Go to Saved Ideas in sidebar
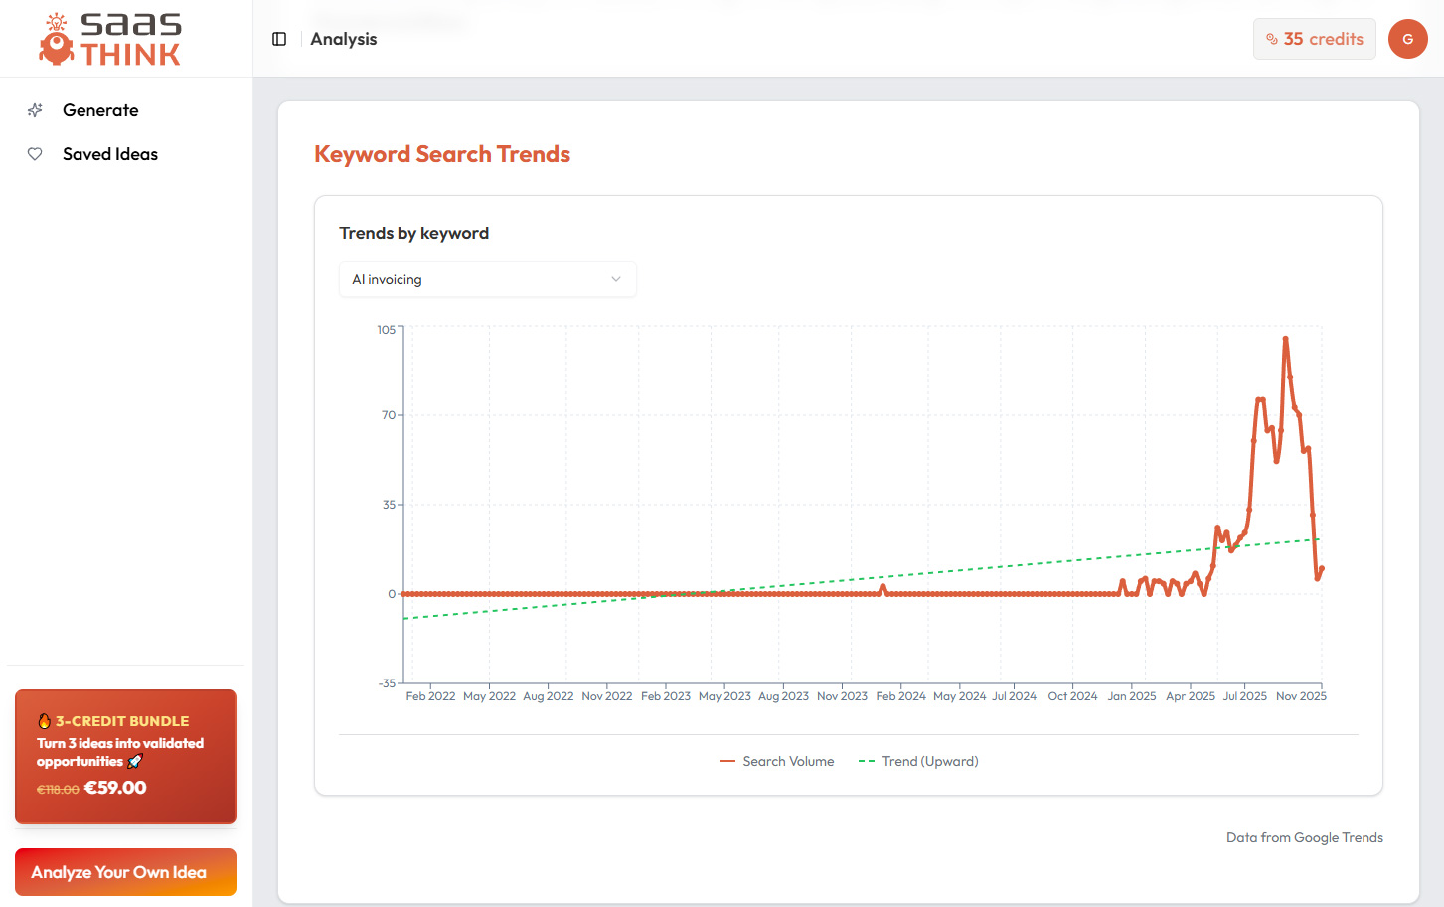The width and height of the screenshot is (1444, 907). coord(109,154)
